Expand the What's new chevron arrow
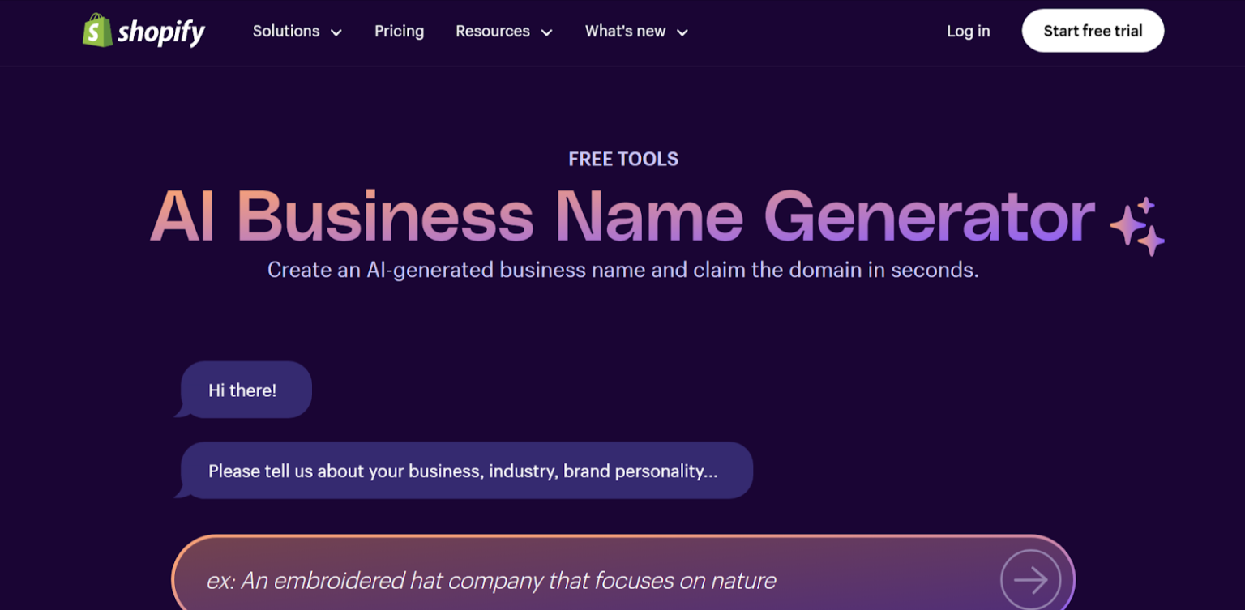Screen dimensions: 1245x610 (x=682, y=32)
